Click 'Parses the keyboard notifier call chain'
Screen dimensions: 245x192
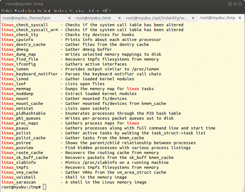coord(113,74)
